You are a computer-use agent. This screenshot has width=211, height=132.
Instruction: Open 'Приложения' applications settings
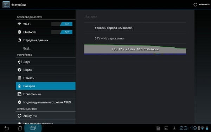[46, 94]
